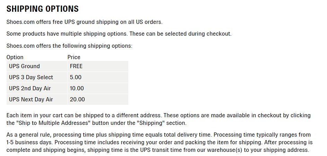Select the UPS Ground row
The height and width of the screenshot is (156, 327).
[x=67, y=66]
